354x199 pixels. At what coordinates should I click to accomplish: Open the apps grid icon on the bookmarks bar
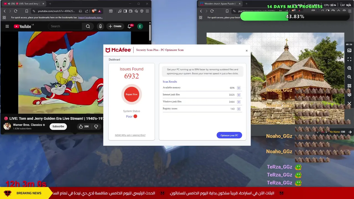(x=4, y=17)
